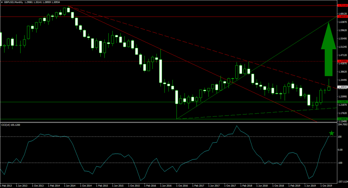Select the red 1.66516 price label
This screenshot has width=348, height=188.
(x=342, y=17)
